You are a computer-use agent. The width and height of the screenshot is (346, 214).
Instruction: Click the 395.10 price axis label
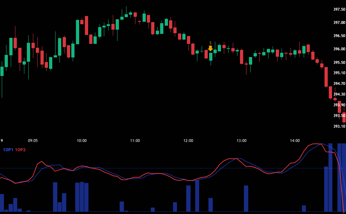click(x=339, y=73)
